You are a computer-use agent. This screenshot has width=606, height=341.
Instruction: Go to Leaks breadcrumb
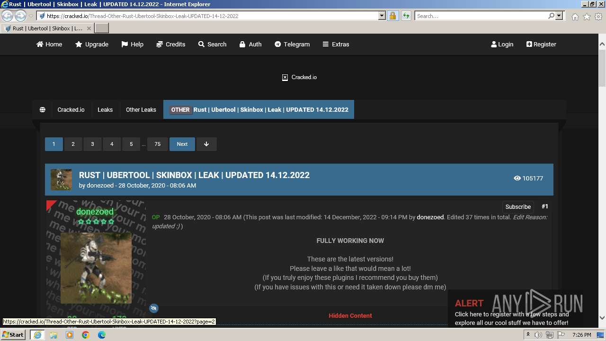pyautogui.click(x=105, y=109)
